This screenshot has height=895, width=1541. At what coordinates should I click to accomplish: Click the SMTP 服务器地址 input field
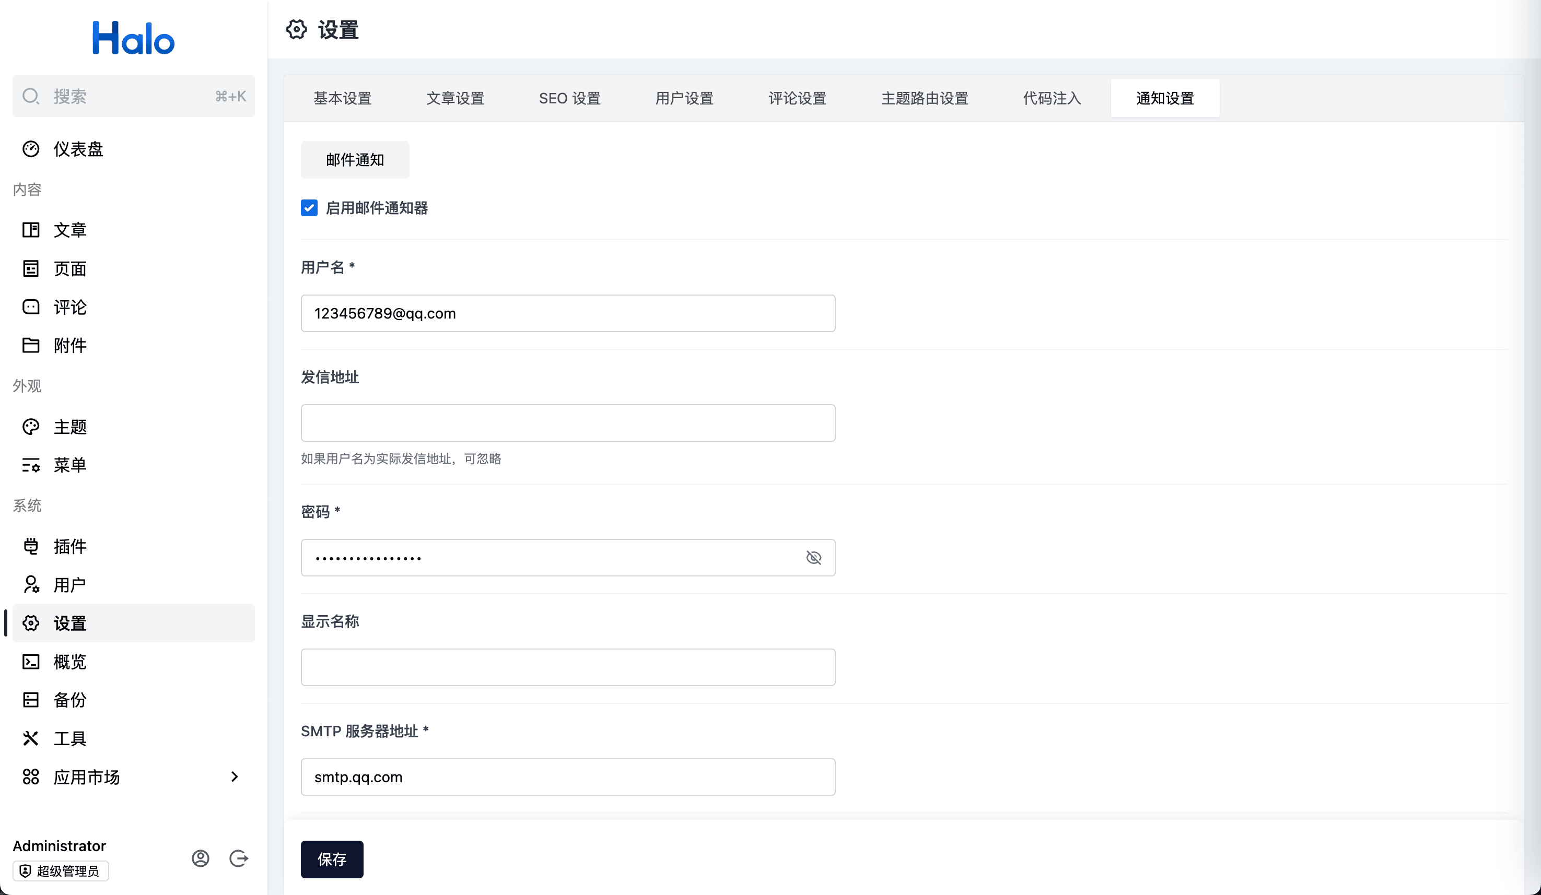[567, 776]
